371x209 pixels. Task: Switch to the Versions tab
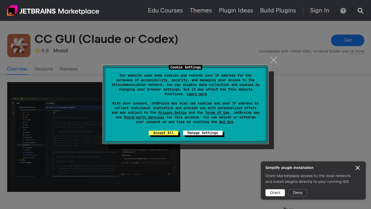point(43,69)
